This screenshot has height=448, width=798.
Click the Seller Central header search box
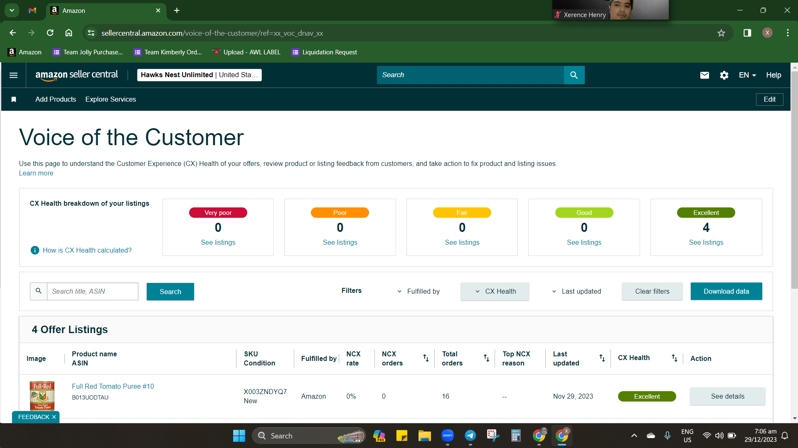(470, 75)
